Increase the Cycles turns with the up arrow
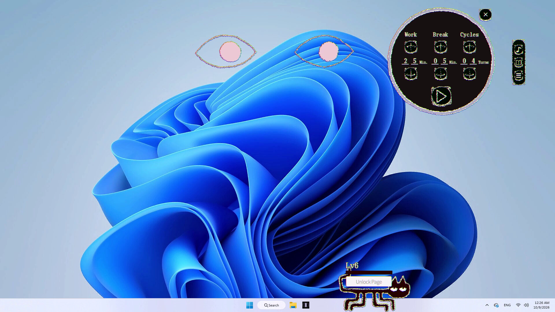 pyautogui.click(x=469, y=47)
